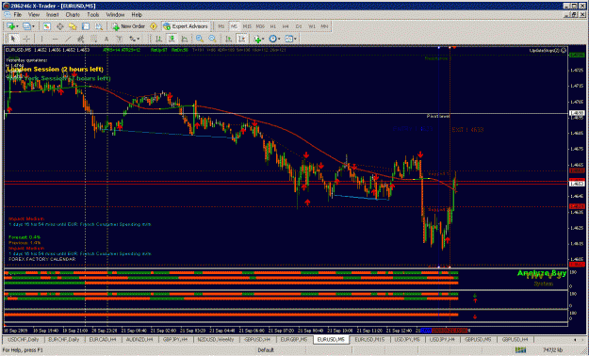The width and height of the screenshot is (589, 356).
Task: Select the H4 timeframe button
Action: point(286,26)
